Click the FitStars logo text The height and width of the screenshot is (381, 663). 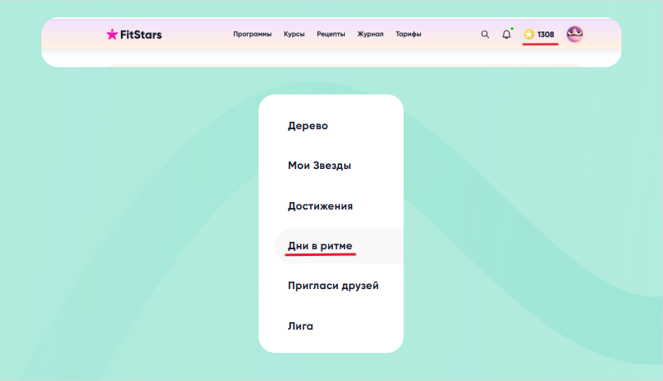coord(141,35)
